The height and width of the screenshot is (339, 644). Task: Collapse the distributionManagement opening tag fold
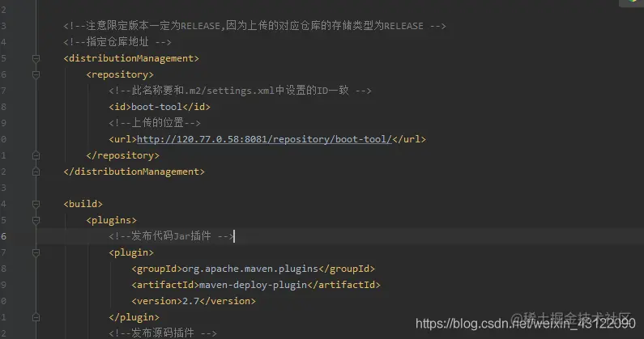(x=36, y=59)
